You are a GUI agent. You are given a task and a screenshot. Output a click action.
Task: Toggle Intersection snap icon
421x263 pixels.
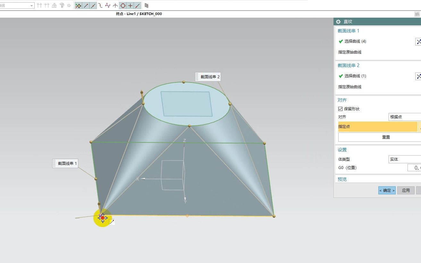tap(115, 6)
